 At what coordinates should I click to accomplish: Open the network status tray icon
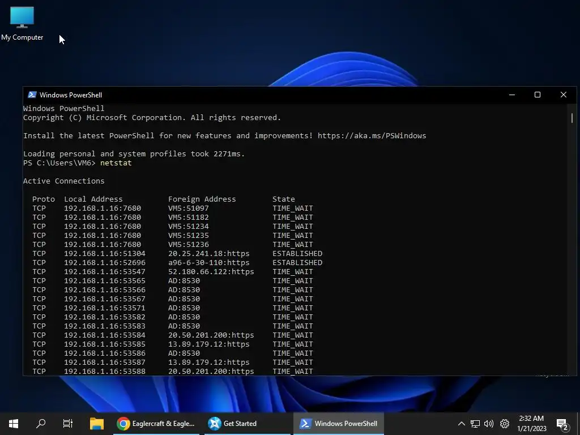click(475, 424)
